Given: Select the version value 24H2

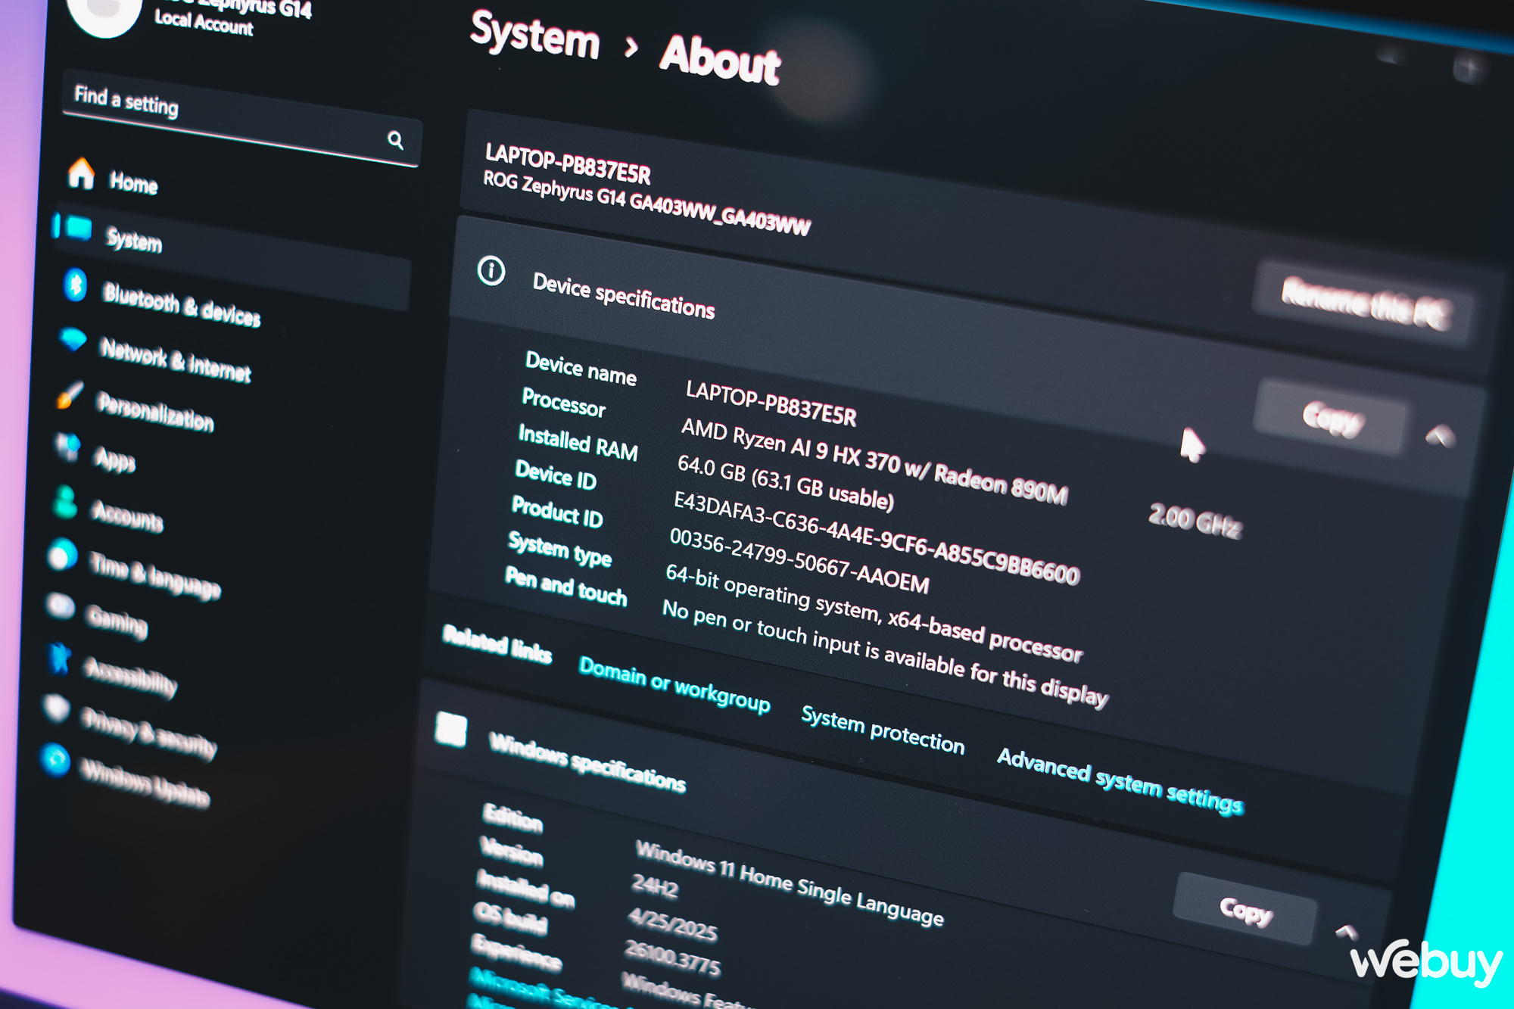Looking at the screenshot, I should click(x=654, y=886).
